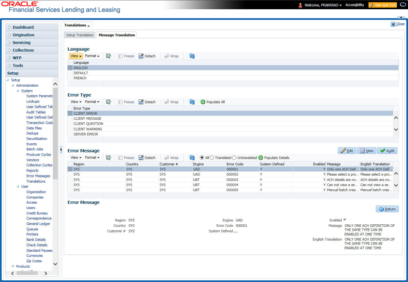Sort by the Error Code column header
Screen dimensions: 408x282
click(243, 164)
